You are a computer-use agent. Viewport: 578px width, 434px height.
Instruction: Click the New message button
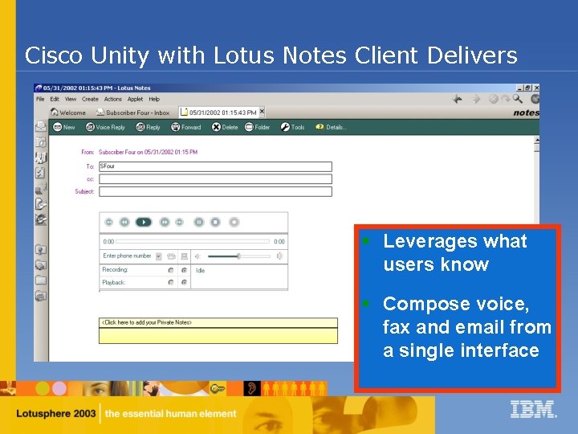pos(63,127)
